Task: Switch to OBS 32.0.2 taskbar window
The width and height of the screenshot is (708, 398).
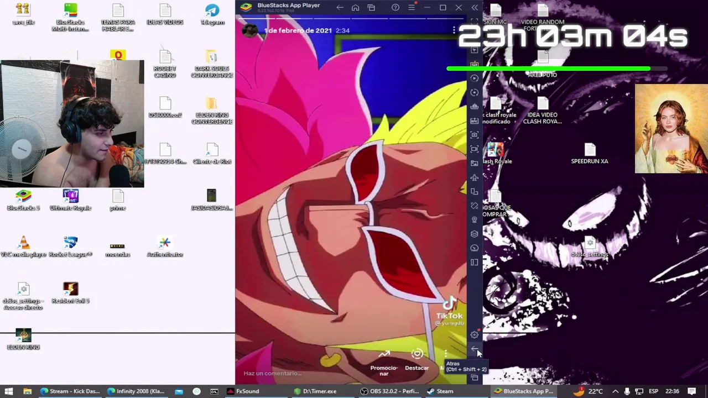Action: point(390,391)
